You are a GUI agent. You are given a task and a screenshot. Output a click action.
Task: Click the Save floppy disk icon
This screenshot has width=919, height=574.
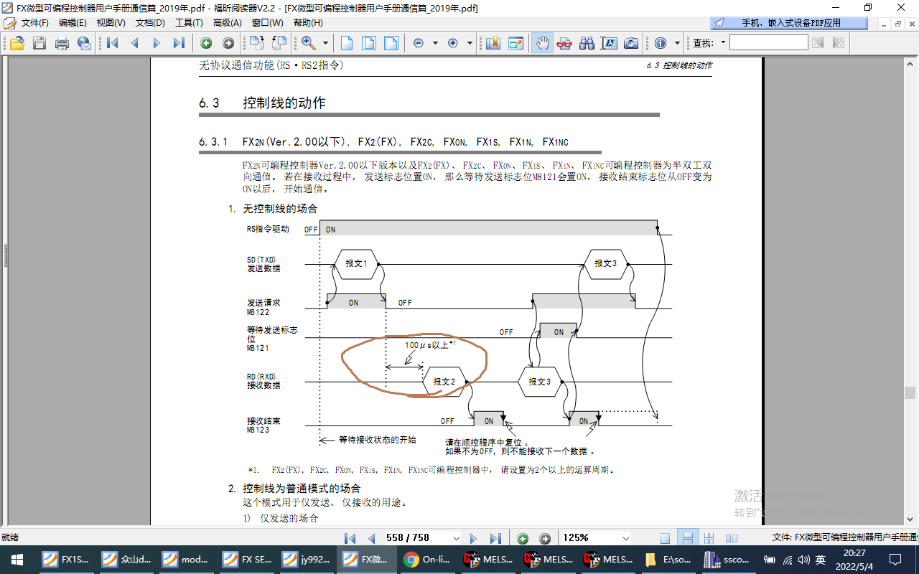click(x=39, y=43)
